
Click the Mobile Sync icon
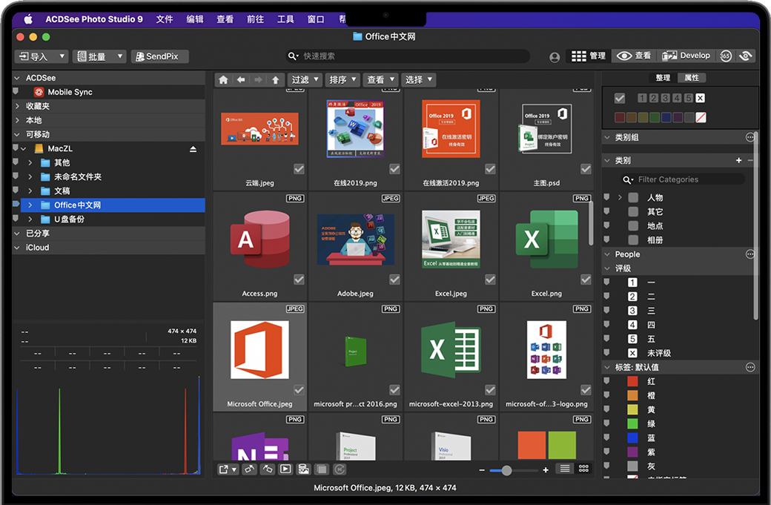tap(39, 92)
